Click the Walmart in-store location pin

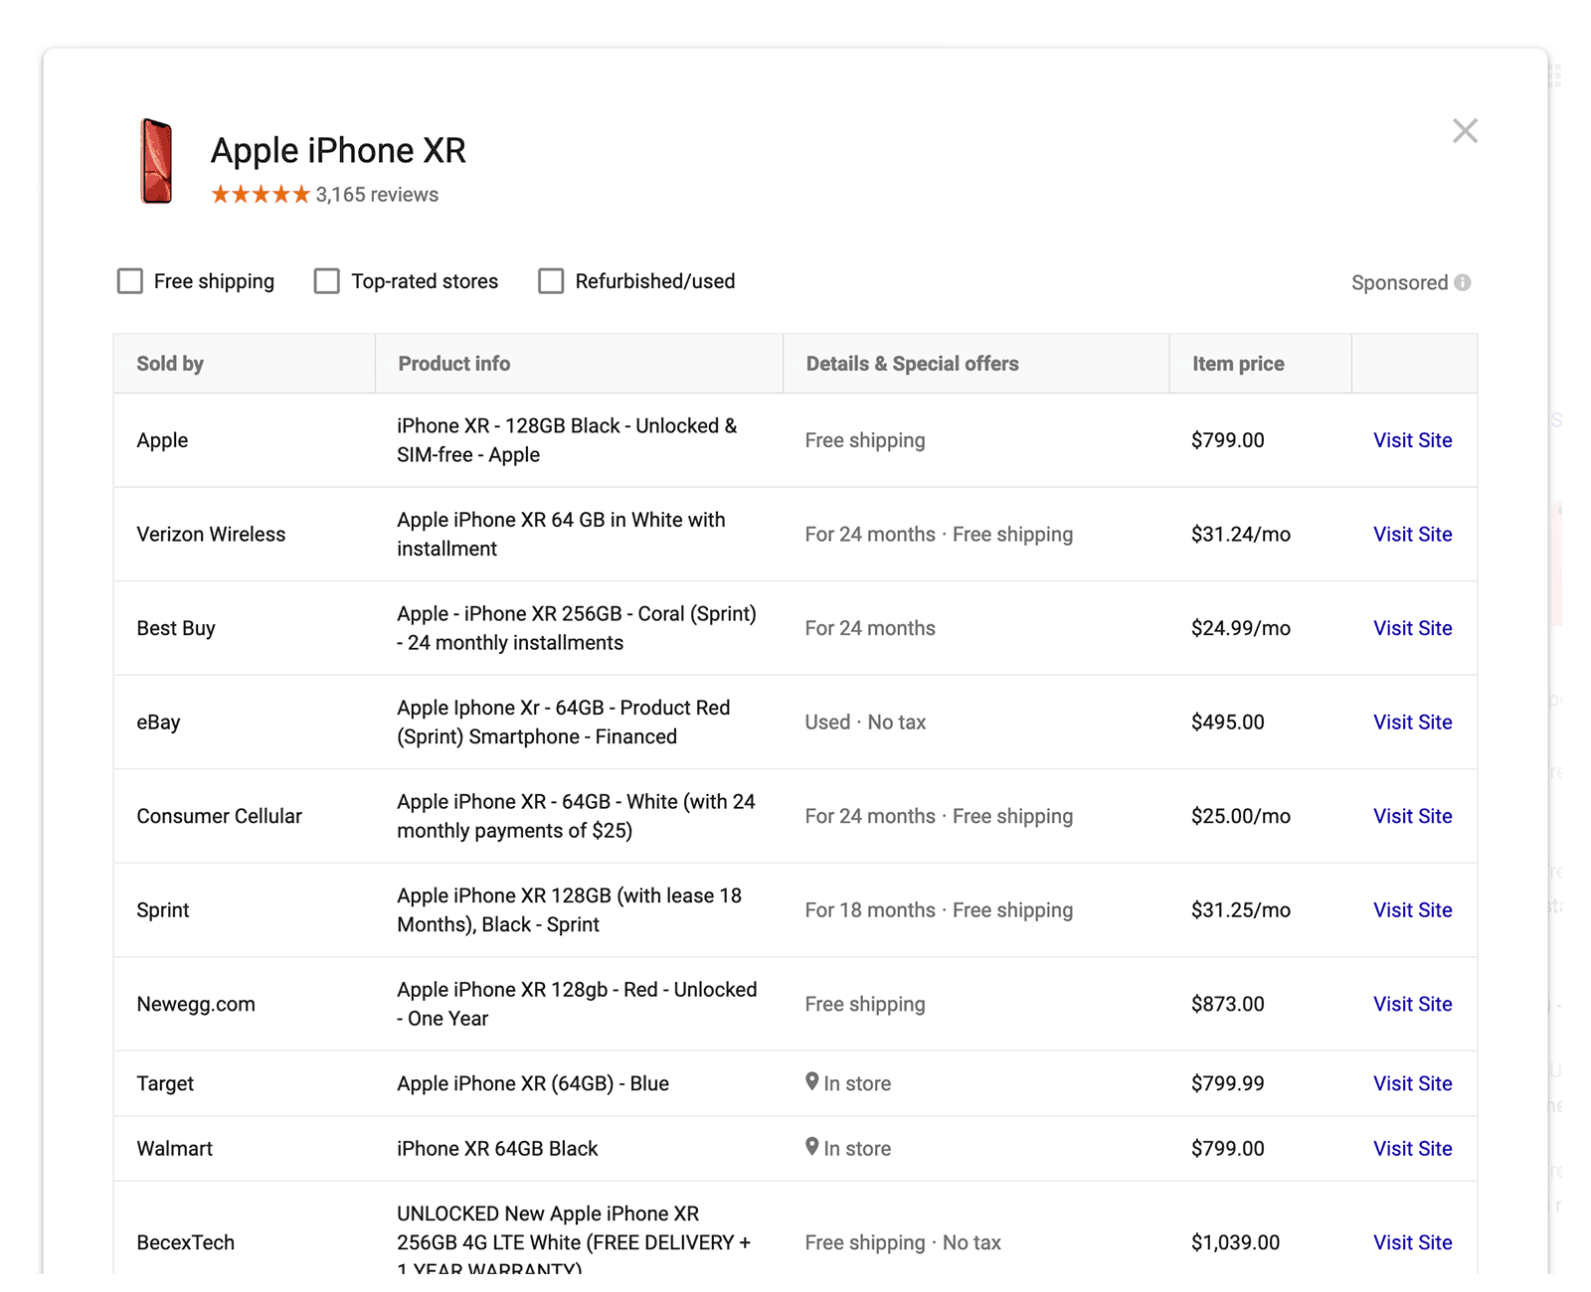[811, 1147]
